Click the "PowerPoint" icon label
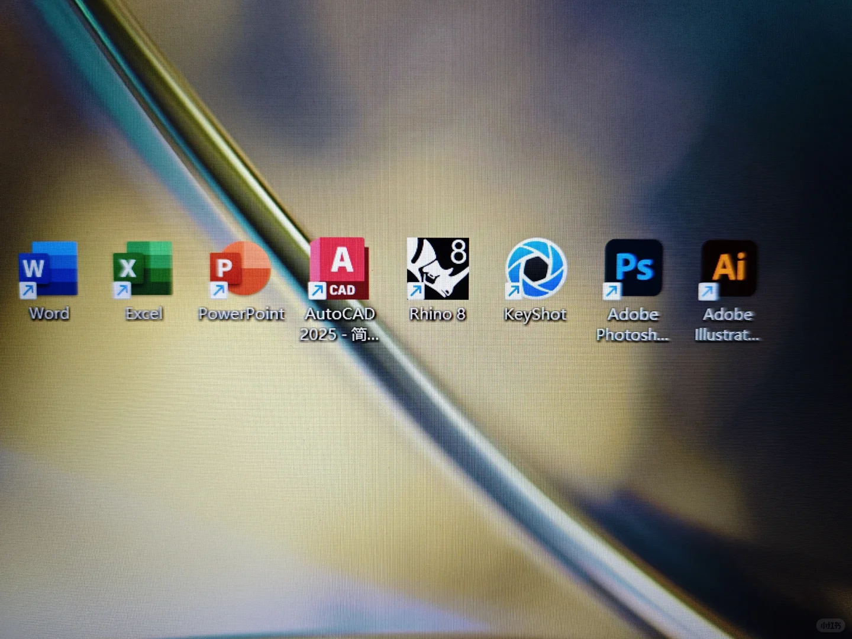Image resolution: width=852 pixels, height=639 pixels. point(241,314)
